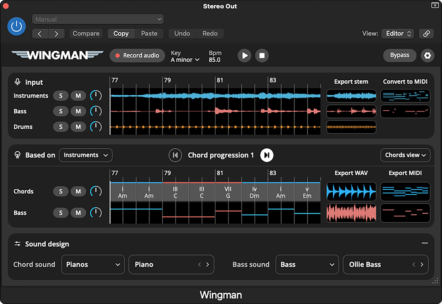
Task: Mute the Chords output track
Action: coord(78,191)
